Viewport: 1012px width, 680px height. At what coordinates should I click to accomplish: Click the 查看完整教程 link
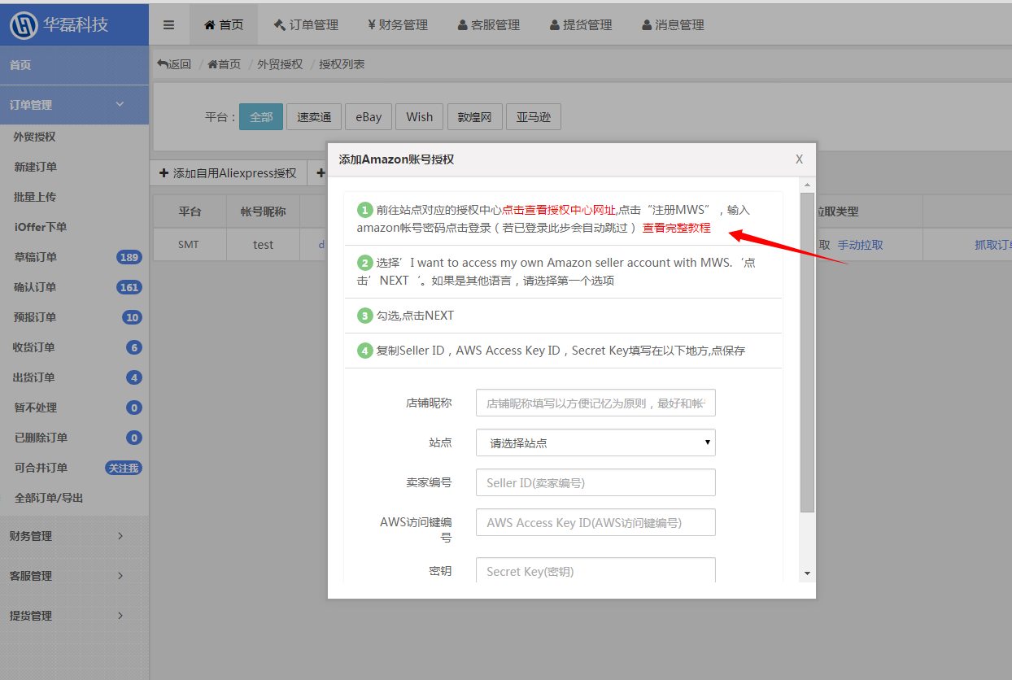click(x=676, y=228)
